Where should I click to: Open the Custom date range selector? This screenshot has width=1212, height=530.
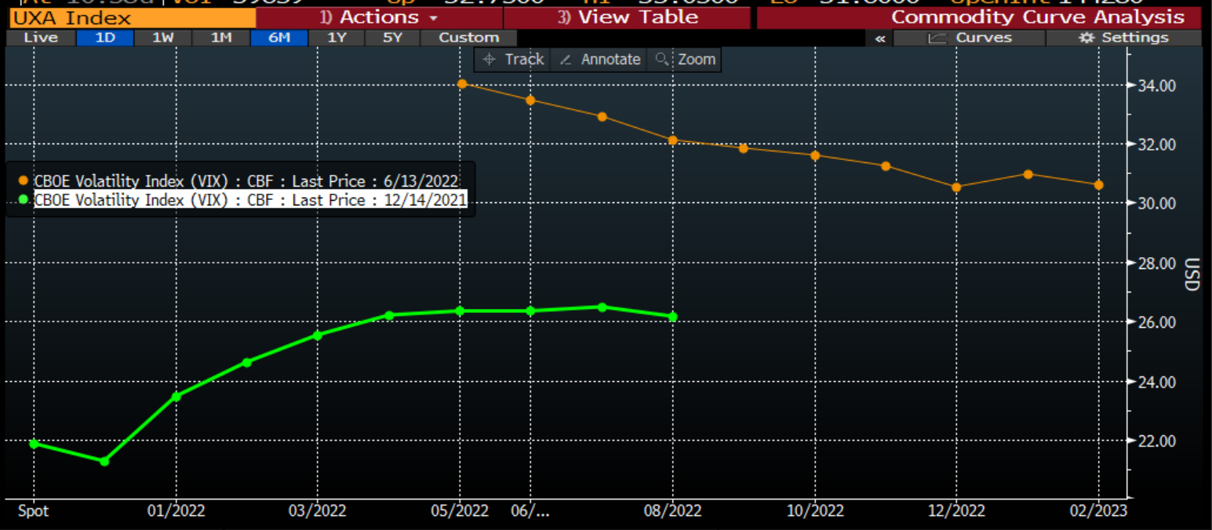point(468,38)
